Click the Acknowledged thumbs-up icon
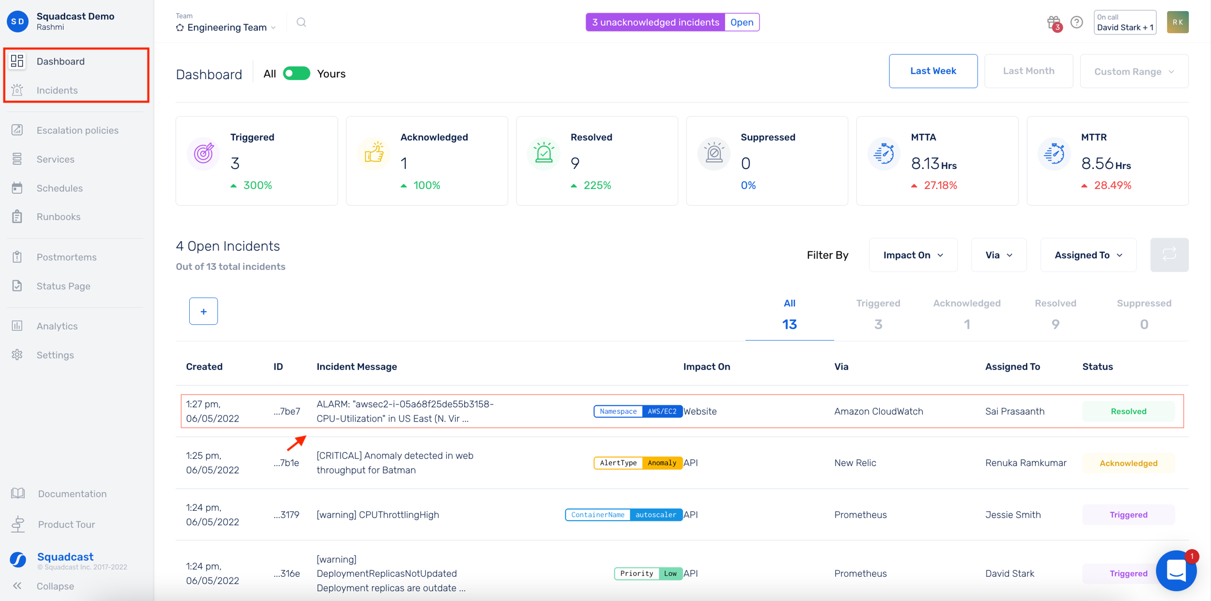The height and width of the screenshot is (601, 1211). (374, 153)
